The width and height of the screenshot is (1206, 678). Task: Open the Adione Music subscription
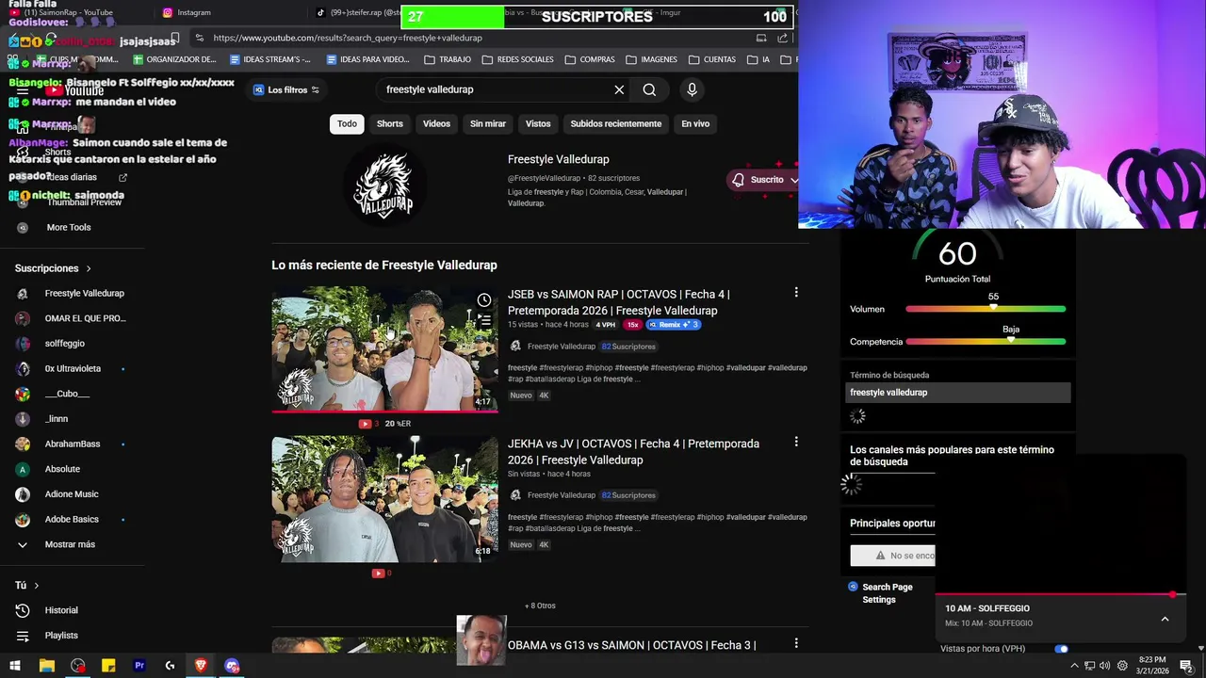[72, 494]
